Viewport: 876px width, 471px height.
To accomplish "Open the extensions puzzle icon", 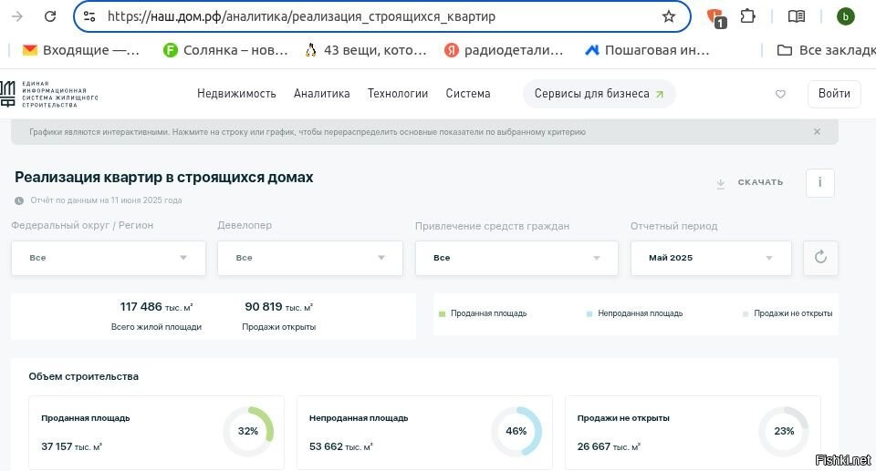I will (747, 16).
